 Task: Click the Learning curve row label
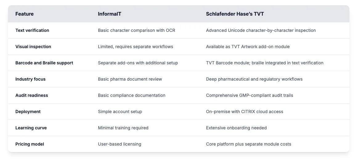pyautogui.click(x=31, y=128)
